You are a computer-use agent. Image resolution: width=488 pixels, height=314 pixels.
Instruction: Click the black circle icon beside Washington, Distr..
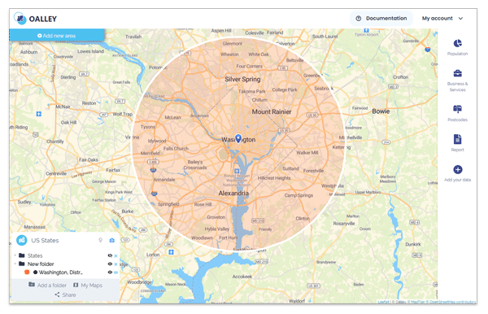coord(35,273)
